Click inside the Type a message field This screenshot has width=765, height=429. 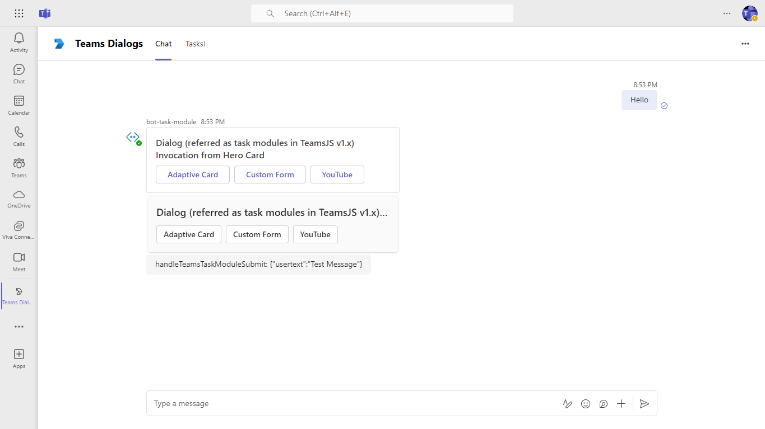point(280,403)
